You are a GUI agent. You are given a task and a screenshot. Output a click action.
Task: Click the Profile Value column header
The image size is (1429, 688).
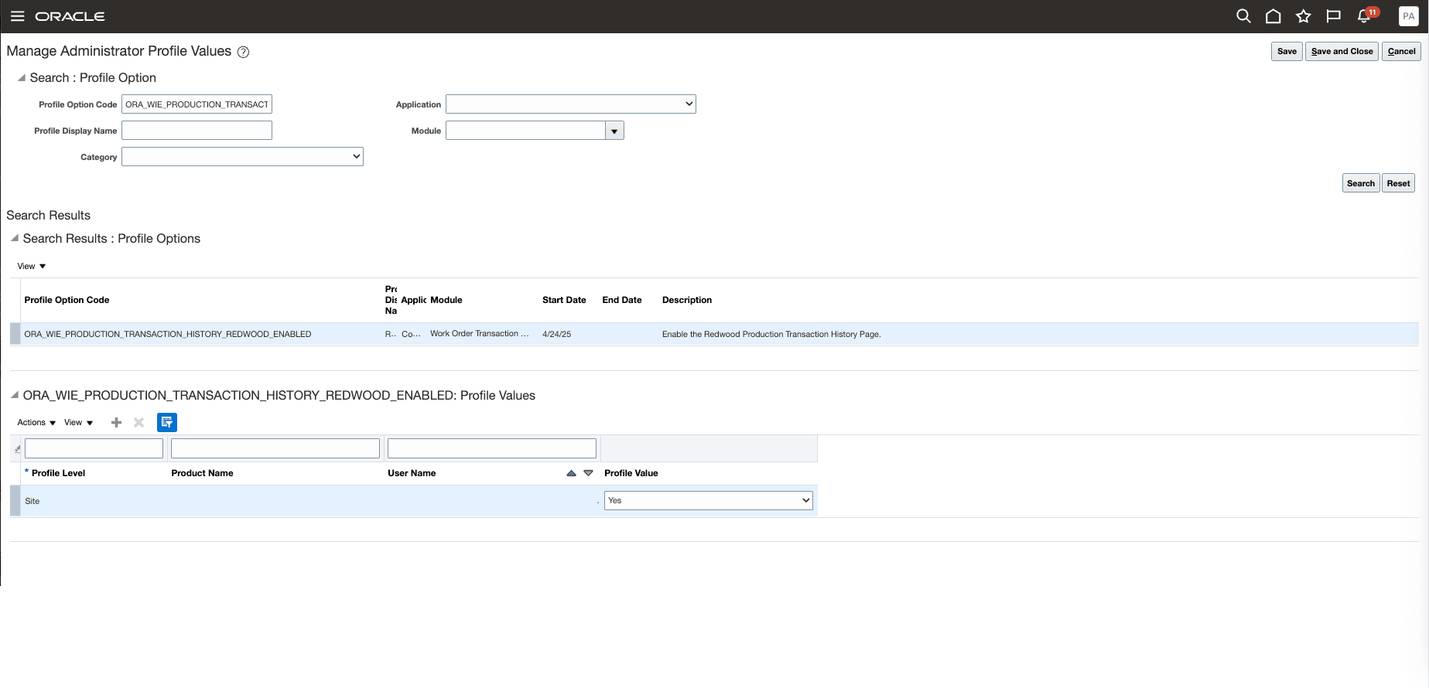click(x=631, y=473)
